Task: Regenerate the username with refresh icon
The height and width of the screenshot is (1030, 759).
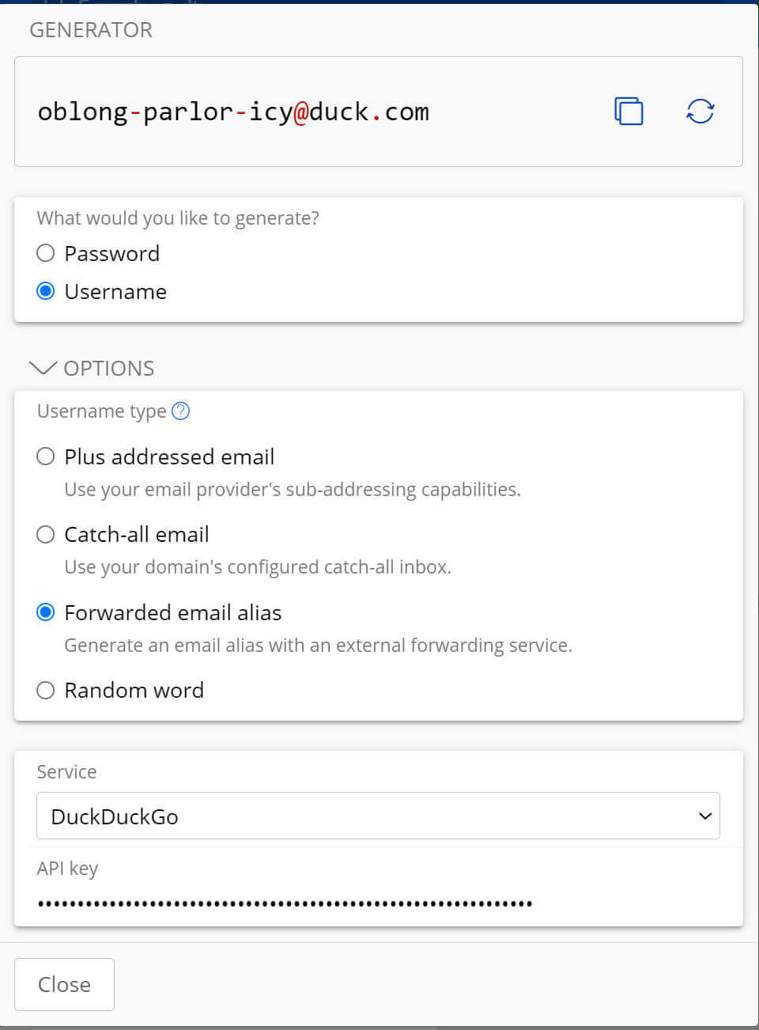Action: pyautogui.click(x=700, y=112)
